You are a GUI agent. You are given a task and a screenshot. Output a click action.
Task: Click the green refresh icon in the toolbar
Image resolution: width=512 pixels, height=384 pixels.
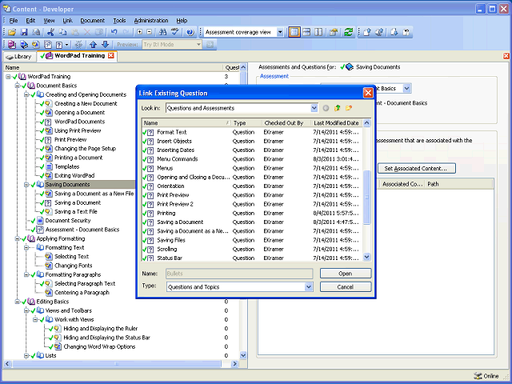click(349, 32)
